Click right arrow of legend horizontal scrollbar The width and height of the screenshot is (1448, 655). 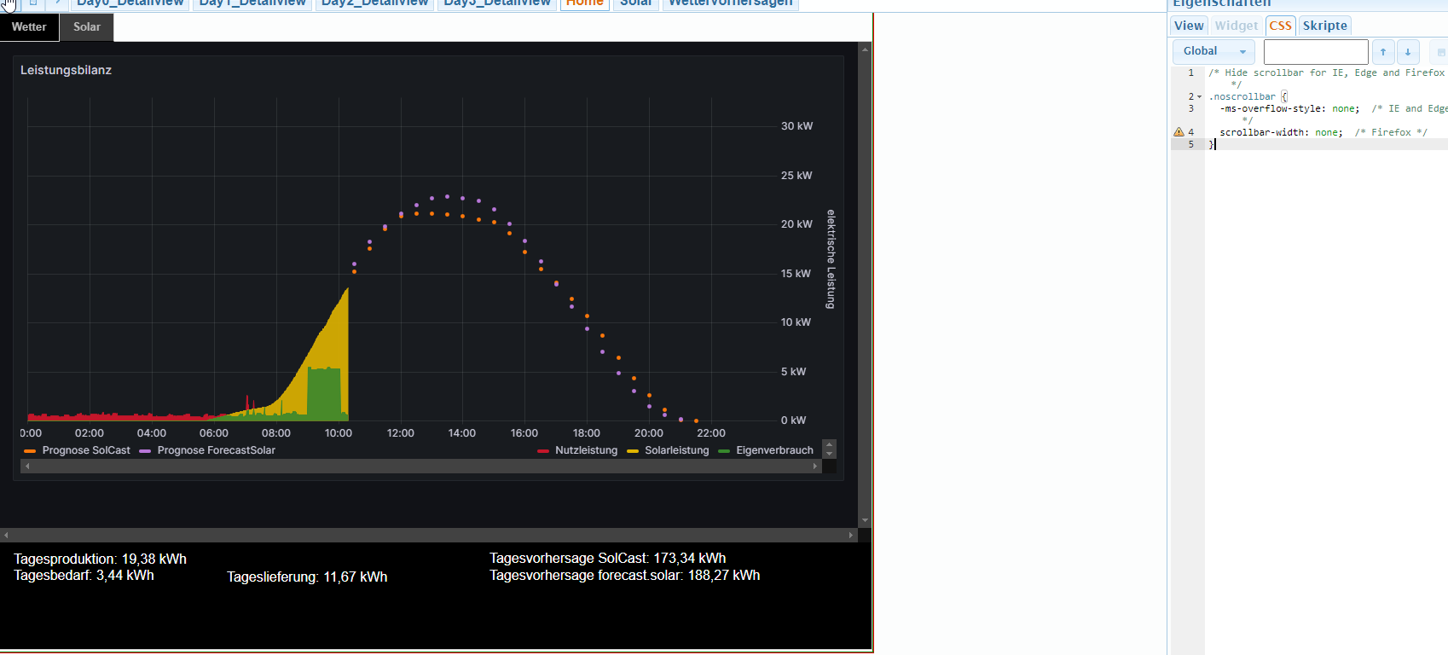(x=815, y=467)
